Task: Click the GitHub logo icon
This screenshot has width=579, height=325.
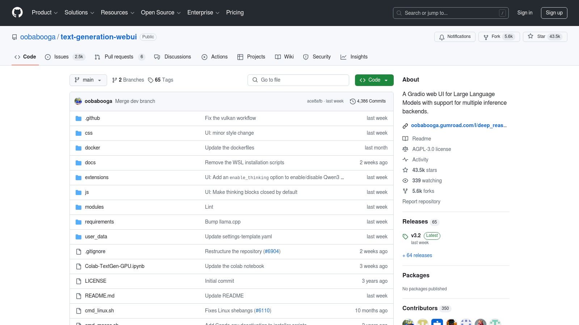Action: click(x=17, y=13)
